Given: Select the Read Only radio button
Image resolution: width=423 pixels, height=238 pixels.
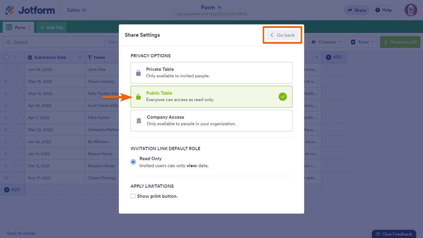Looking at the screenshot, I should click(133, 162).
